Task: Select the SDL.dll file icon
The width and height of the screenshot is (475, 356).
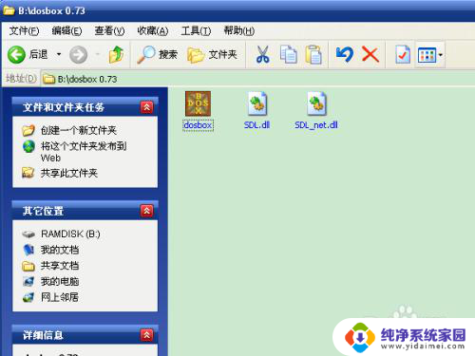Action: pos(257,103)
